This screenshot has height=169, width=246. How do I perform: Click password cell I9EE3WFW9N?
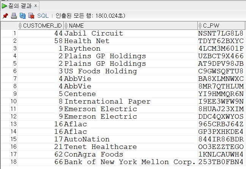pyautogui.click(x=221, y=101)
